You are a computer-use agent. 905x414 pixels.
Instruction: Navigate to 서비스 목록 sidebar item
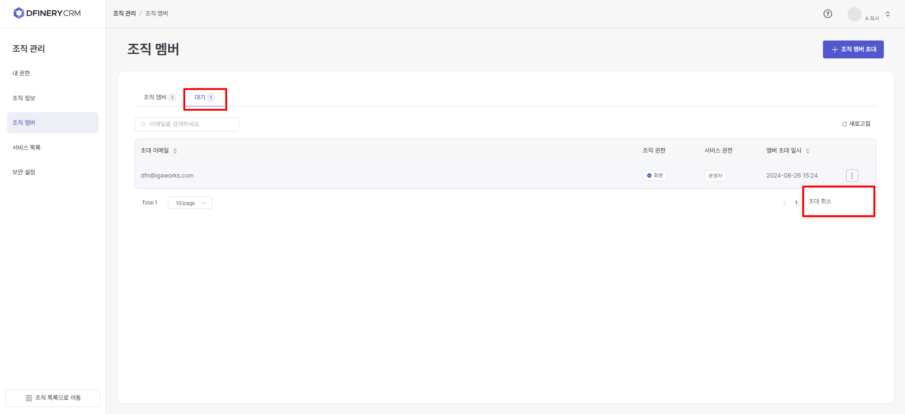tap(26, 147)
